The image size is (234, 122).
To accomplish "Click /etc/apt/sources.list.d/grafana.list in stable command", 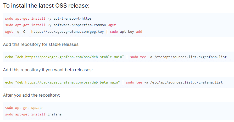I will click(x=191, y=57).
